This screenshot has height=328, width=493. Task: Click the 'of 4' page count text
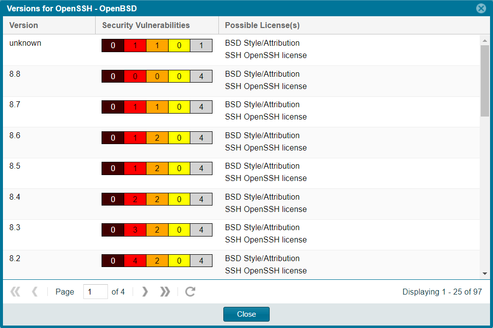tap(118, 292)
